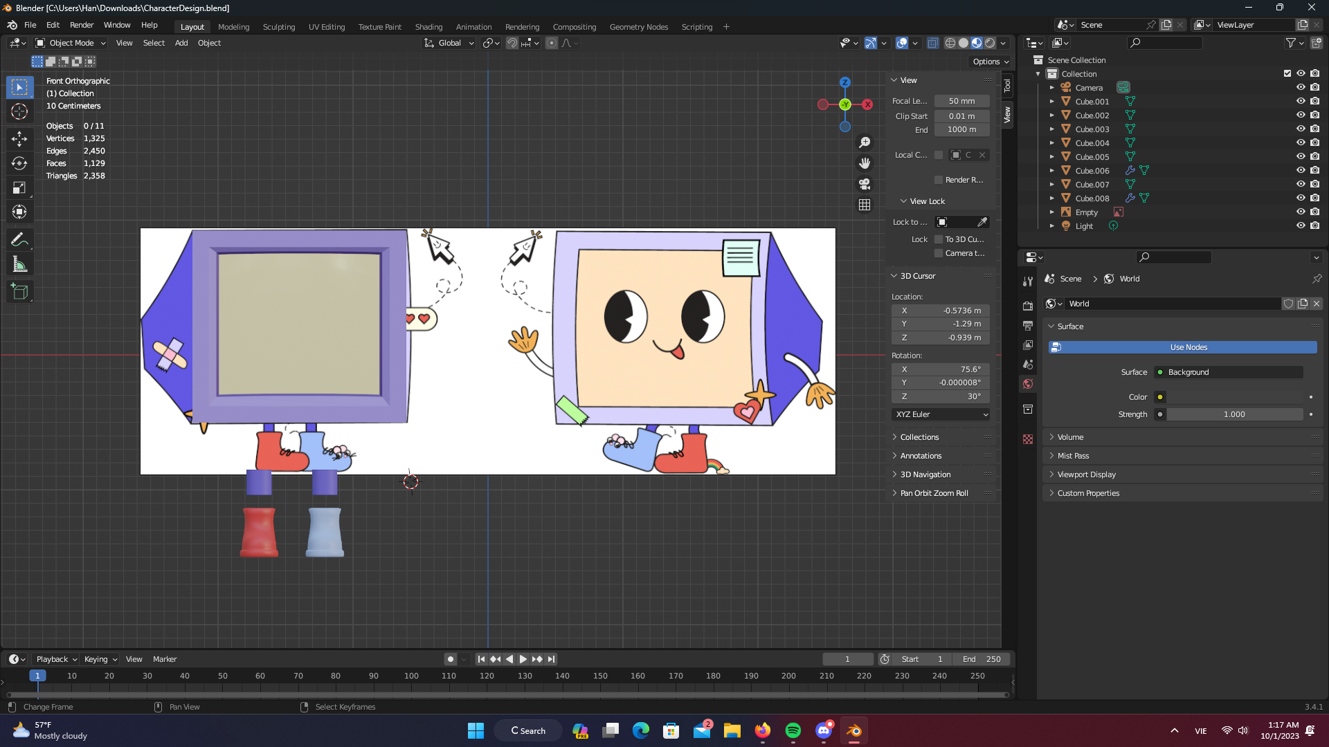1329x747 pixels.
Task: Choose the Annotate pencil tool
Action: click(19, 240)
